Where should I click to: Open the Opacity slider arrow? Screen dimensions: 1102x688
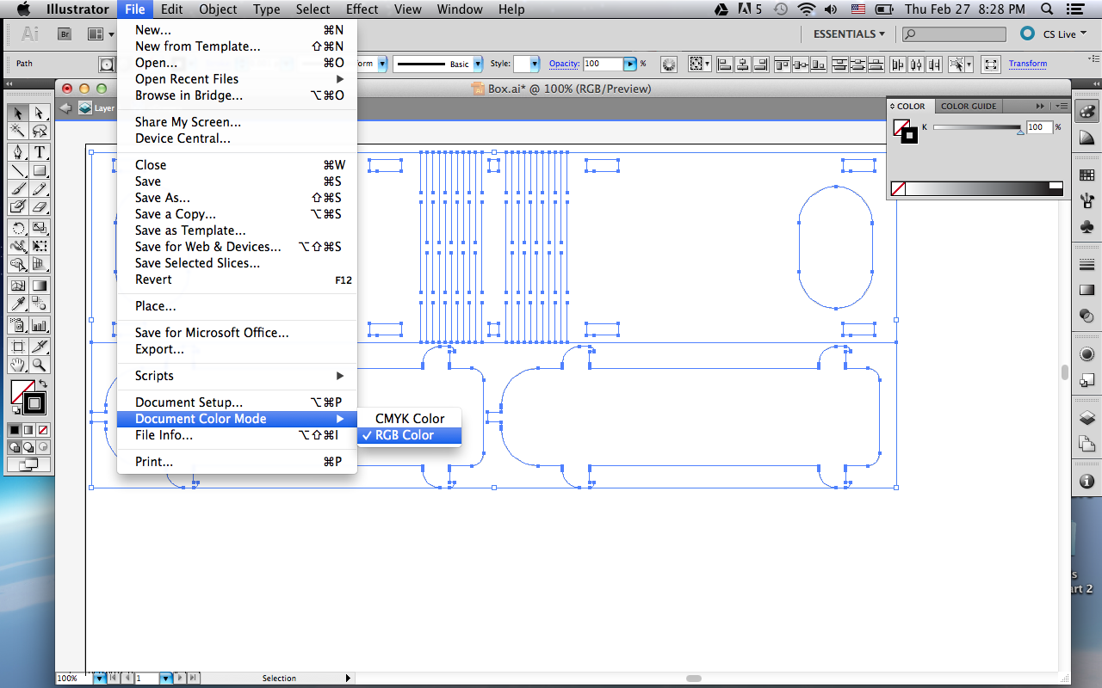pyautogui.click(x=630, y=64)
